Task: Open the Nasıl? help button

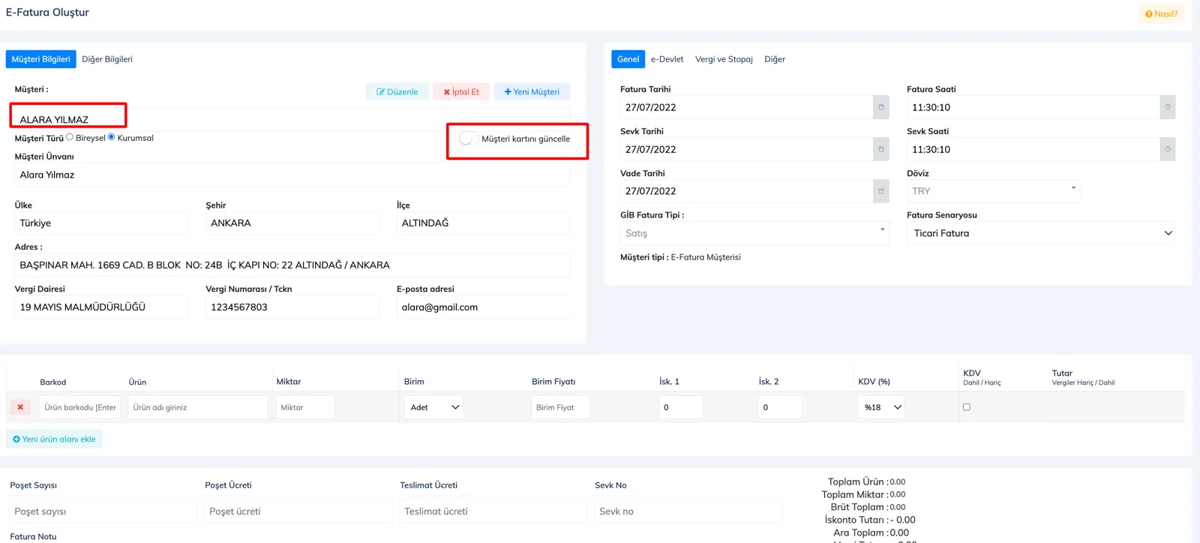Action: tap(1162, 14)
